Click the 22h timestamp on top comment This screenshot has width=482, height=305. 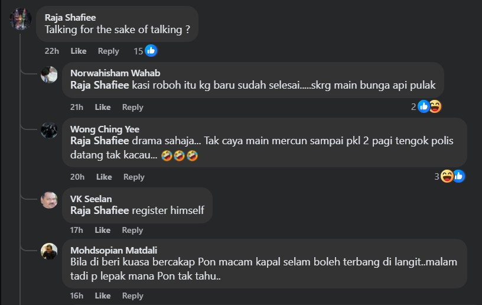tap(51, 51)
